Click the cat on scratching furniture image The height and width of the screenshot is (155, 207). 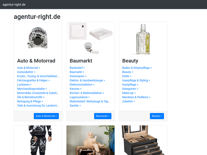91,140
